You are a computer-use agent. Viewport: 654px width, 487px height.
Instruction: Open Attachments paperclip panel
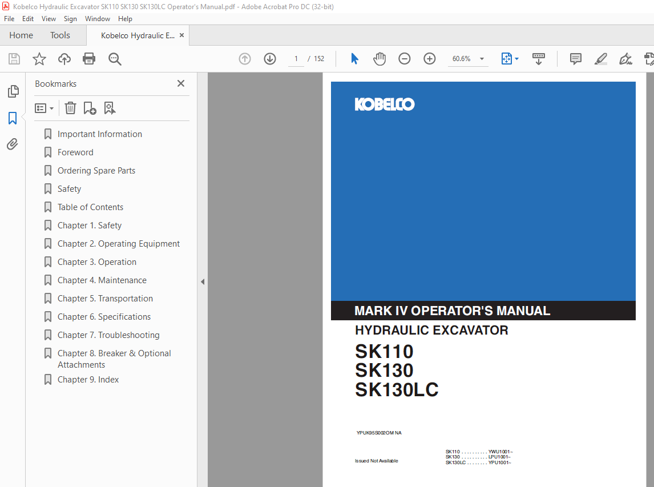(x=13, y=144)
